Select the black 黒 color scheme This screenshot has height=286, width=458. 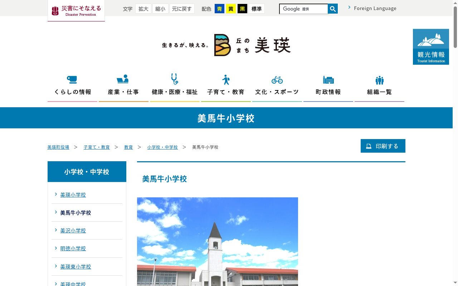(x=242, y=9)
